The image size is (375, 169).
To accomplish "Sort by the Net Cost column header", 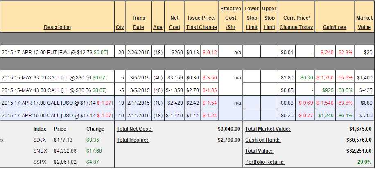I will coord(174,22).
